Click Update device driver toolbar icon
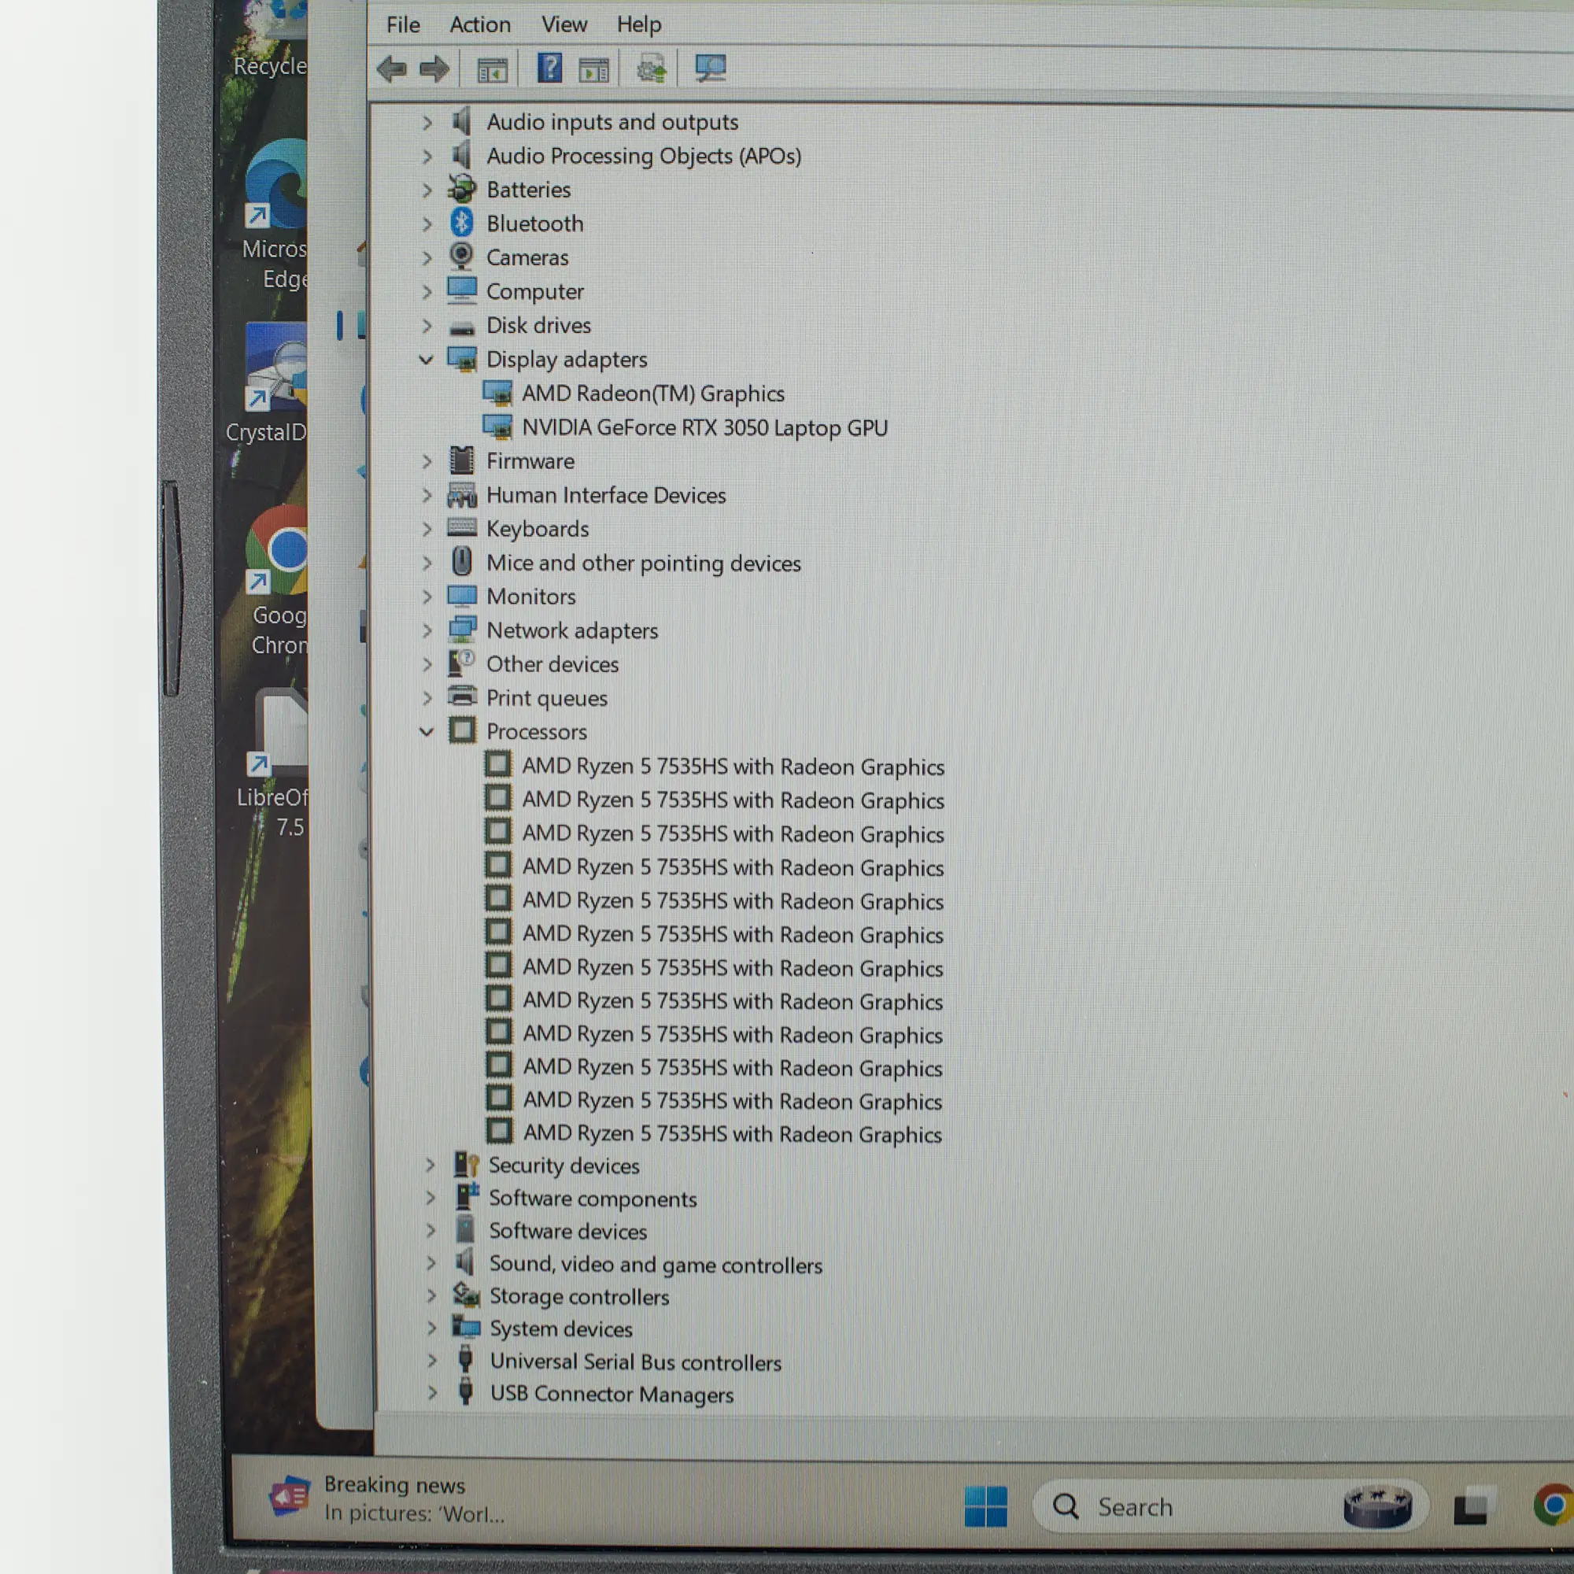1574x1574 pixels. point(651,69)
